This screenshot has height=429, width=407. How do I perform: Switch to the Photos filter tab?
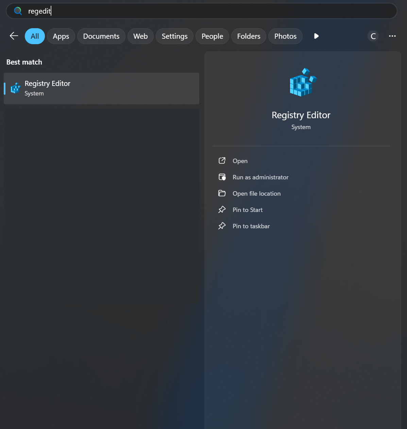(x=285, y=36)
